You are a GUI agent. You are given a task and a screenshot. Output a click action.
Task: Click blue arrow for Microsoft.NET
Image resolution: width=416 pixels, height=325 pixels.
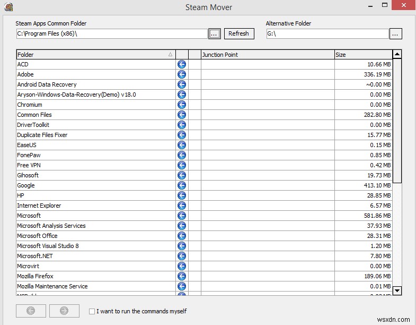(182, 256)
